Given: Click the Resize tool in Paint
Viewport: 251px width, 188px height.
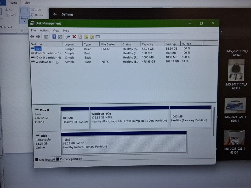Looking at the screenshot, I should [x=37, y=15].
